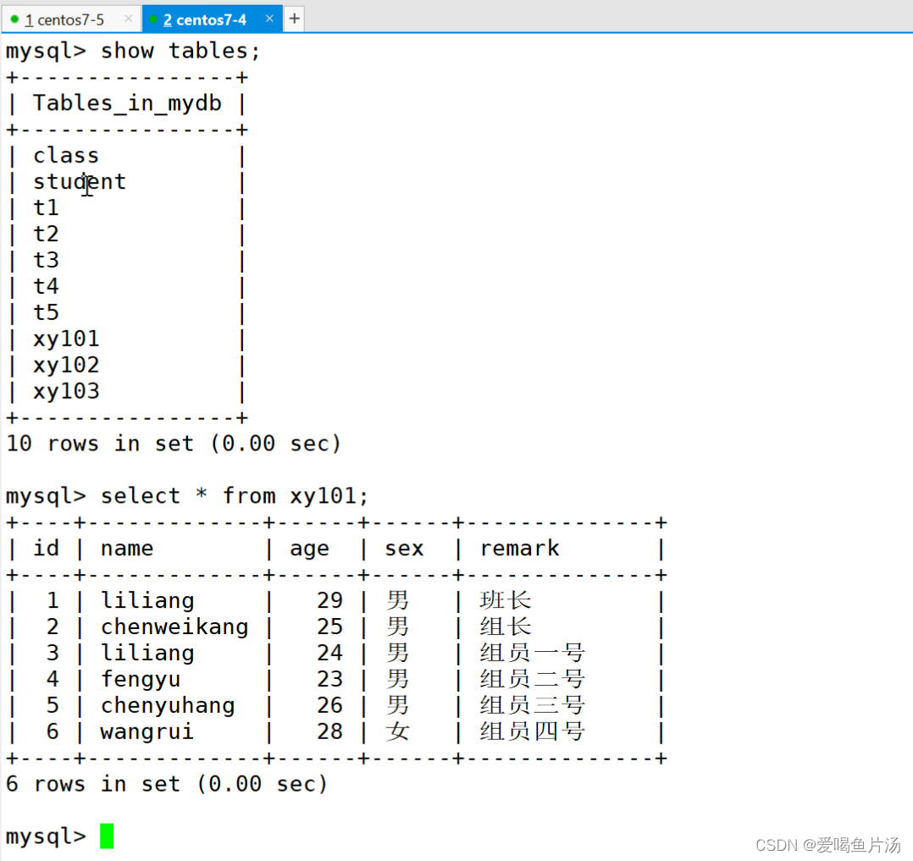The image size is (913, 861).
Task: Click the remark '组员一号'
Action: click(533, 654)
